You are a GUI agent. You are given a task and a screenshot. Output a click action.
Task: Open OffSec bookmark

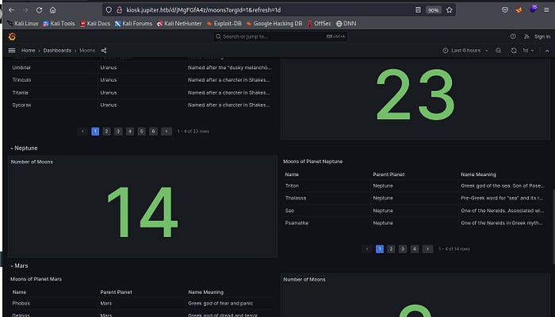pos(320,23)
